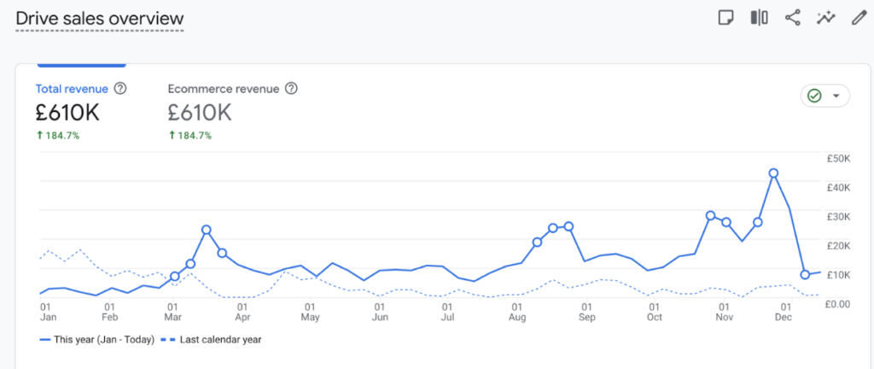Toggle the This year legend series

point(97,339)
